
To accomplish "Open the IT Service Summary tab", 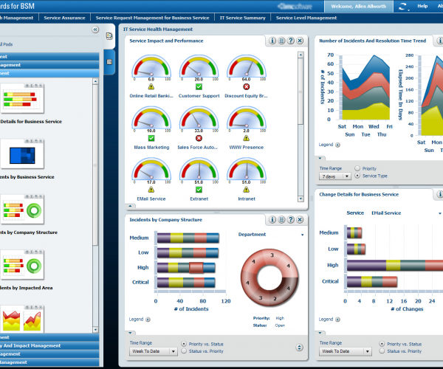I will tap(243, 18).
